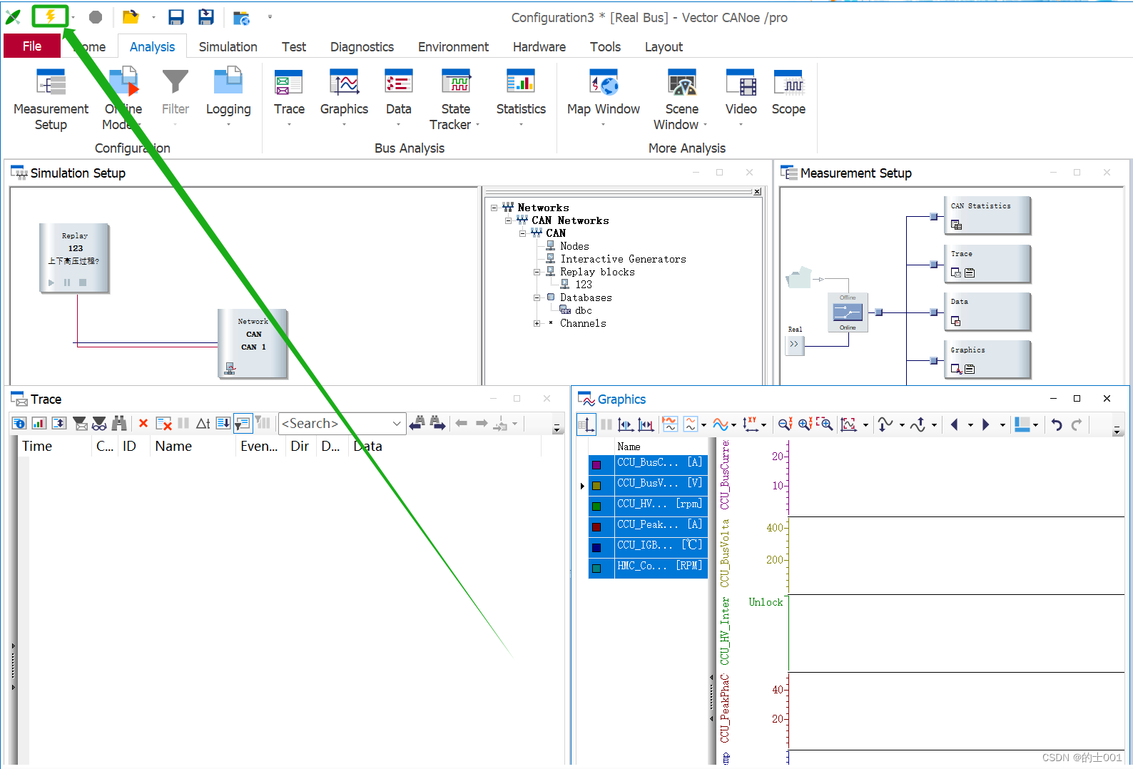Image resolution: width=1133 pixels, height=769 pixels.
Task: Toggle the Trace predefined filter button
Action: pyautogui.click(x=243, y=423)
